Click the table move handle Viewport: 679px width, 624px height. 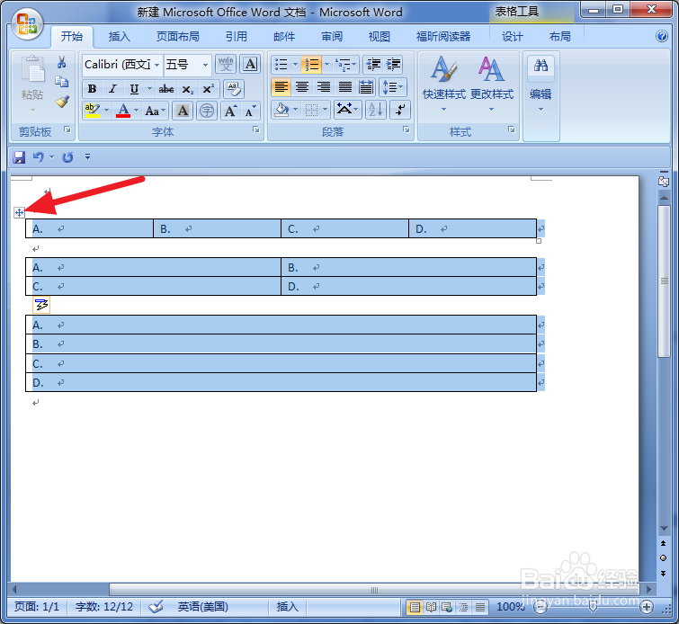click(x=19, y=212)
